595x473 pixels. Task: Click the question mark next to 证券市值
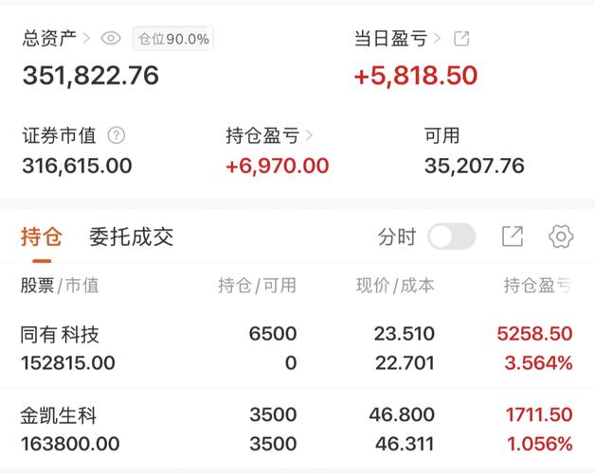[117, 135]
